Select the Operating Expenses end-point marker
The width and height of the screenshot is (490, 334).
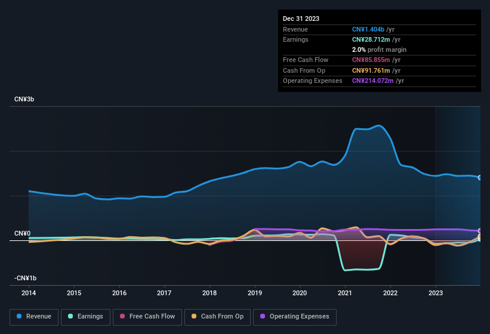pyautogui.click(x=480, y=231)
